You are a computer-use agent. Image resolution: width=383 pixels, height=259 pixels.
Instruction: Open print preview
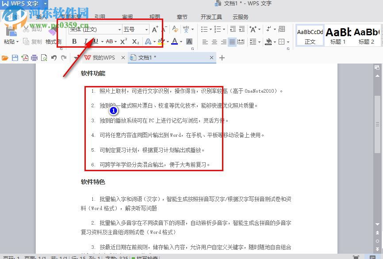[43, 57]
